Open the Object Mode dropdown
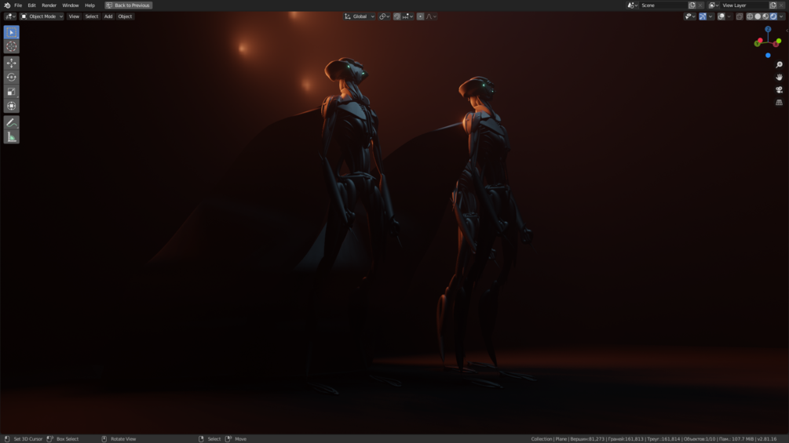 (42, 16)
